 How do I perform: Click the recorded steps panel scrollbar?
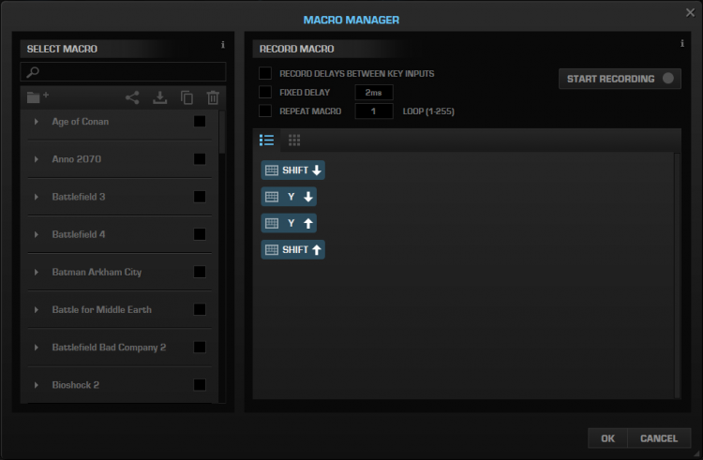[x=677, y=275]
